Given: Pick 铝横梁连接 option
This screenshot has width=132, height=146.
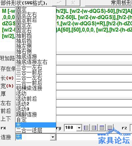Looking at the screenshot, I should click(36, 88).
